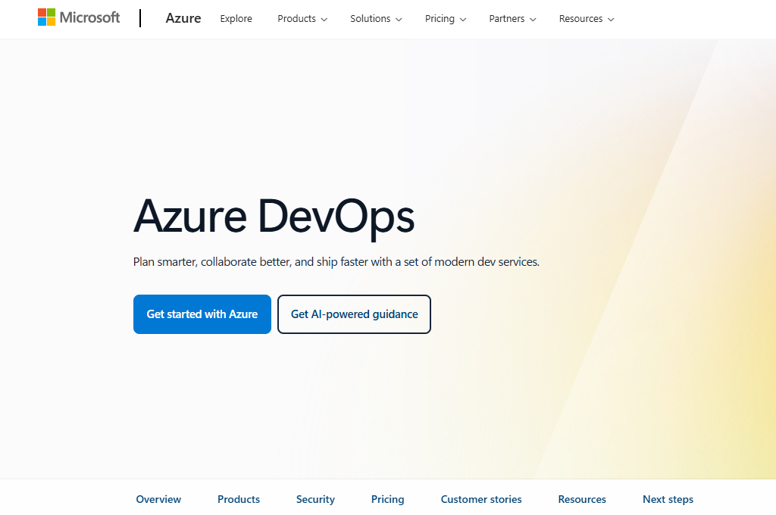Image resolution: width=776 pixels, height=515 pixels.
Task: Expand the Partners menu
Action: point(512,19)
